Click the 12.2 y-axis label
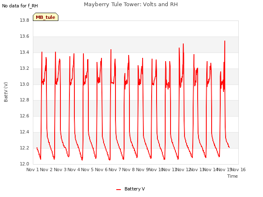This screenshot has height=197, width=263. [24, 148]
